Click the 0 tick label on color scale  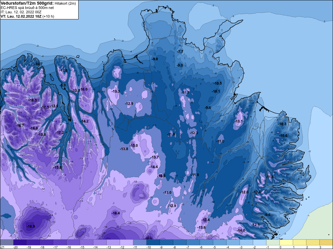(x=280, y=247)
